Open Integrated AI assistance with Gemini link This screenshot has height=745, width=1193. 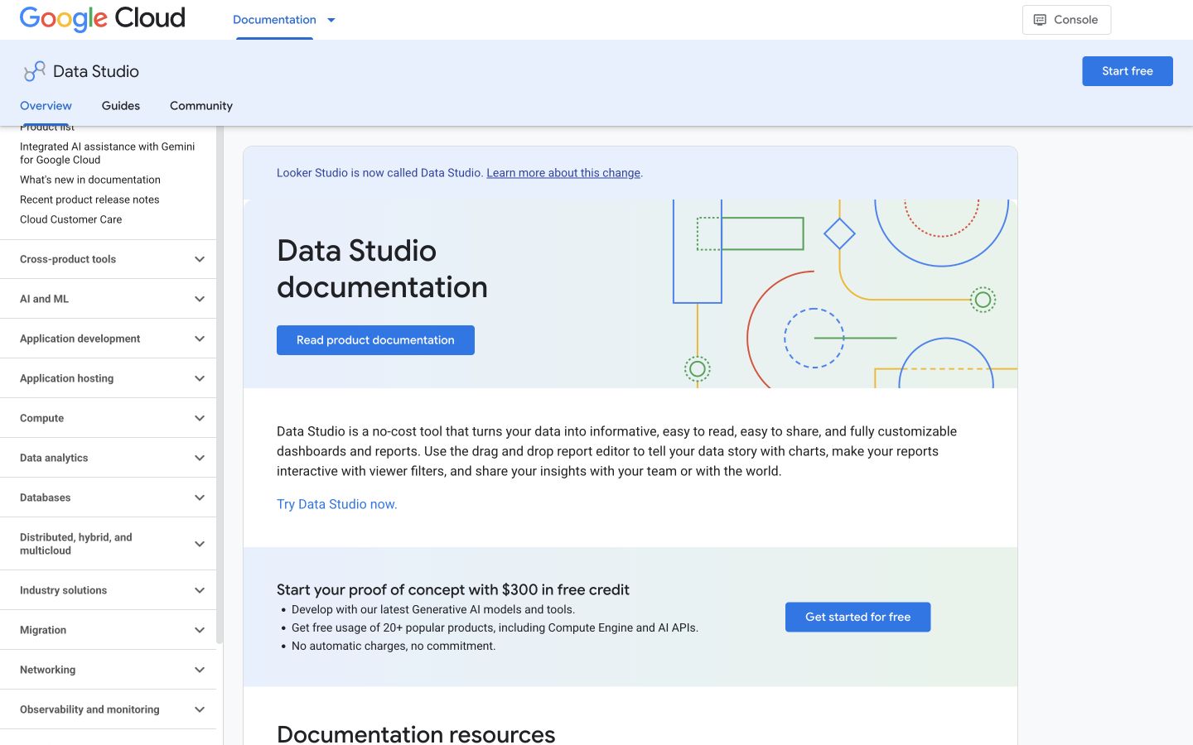pos(108,153)
